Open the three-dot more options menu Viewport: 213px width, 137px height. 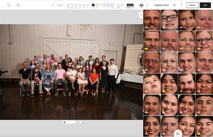(147, 5)
